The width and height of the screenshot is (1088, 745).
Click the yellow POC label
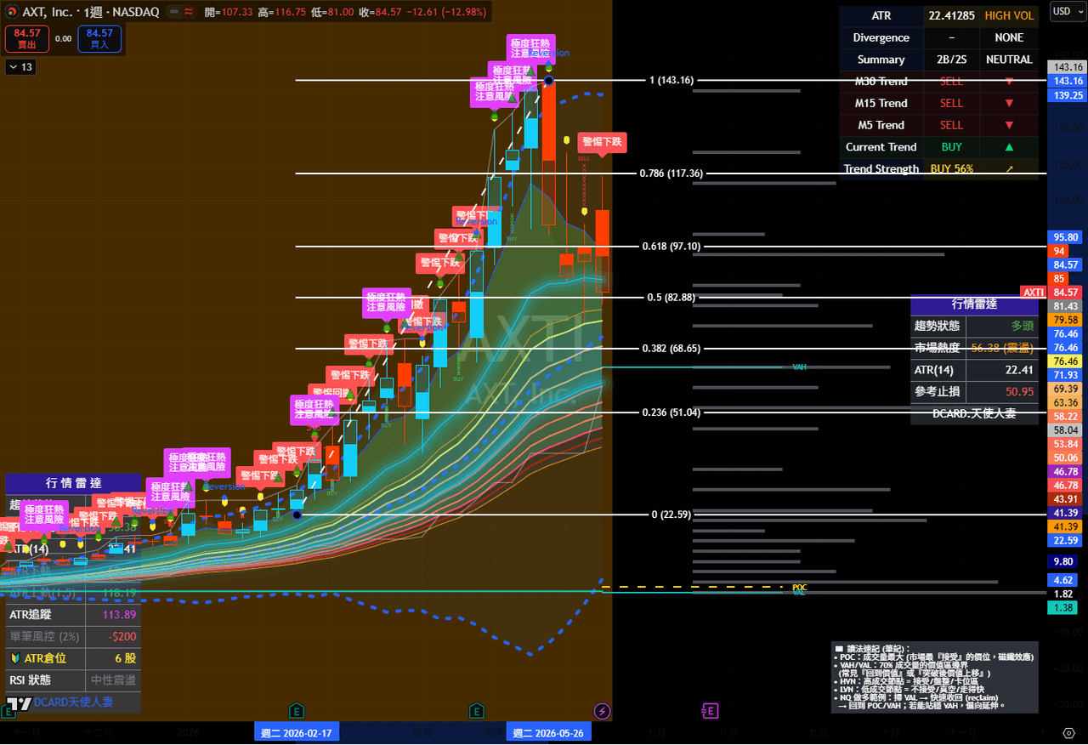[x=800, y=587]
